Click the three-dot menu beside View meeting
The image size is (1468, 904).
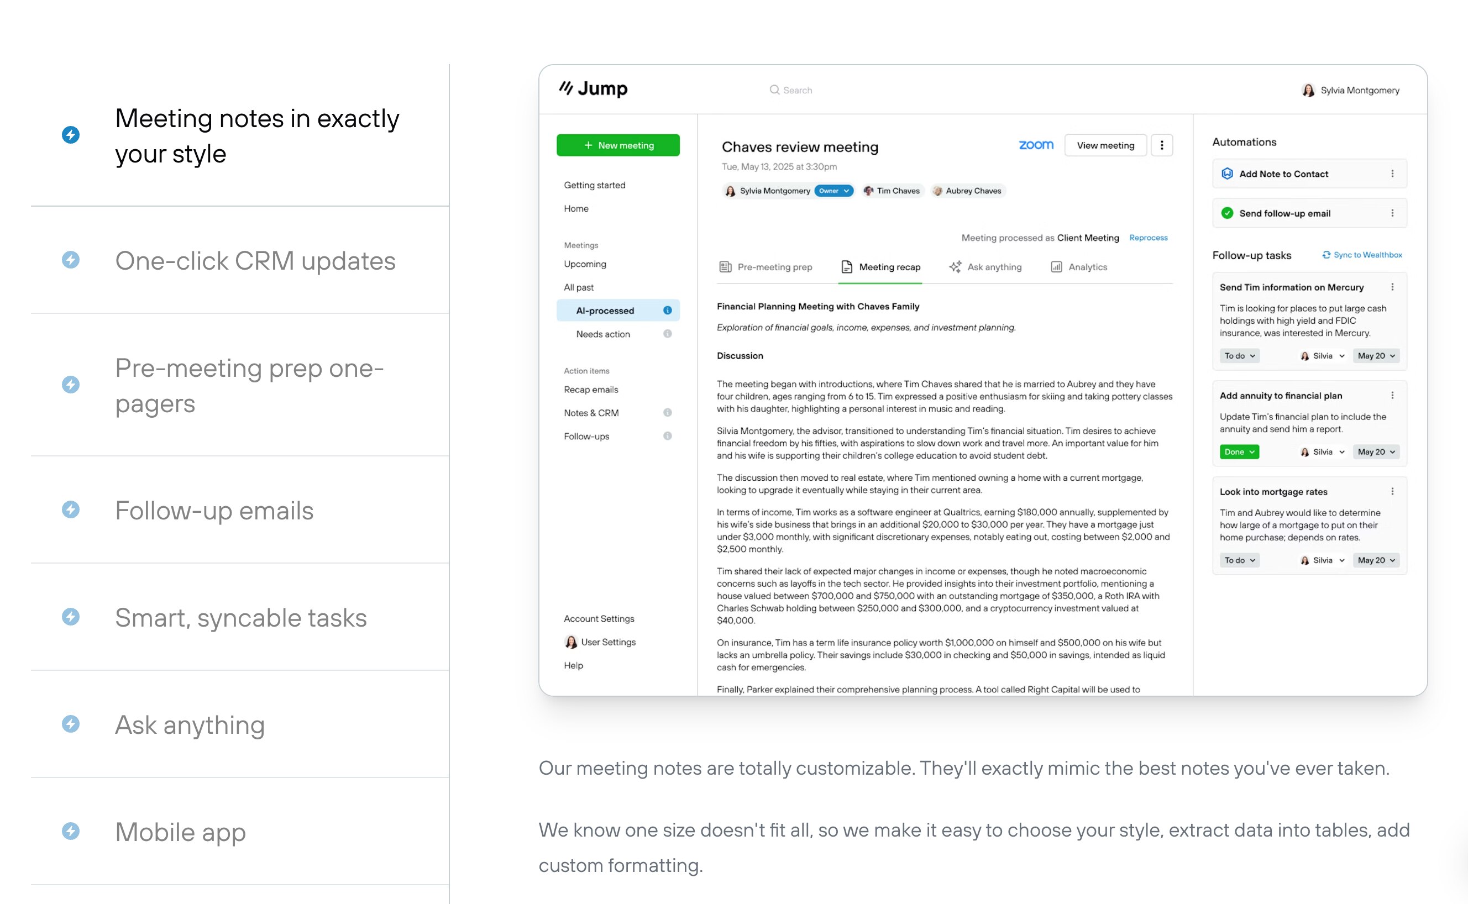tap(1161, 145)
